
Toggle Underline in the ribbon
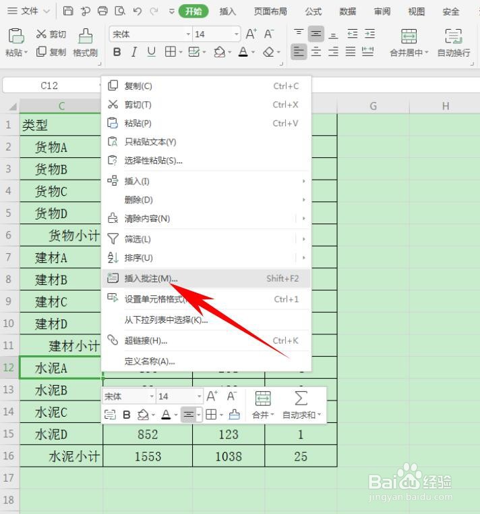(151, 52)
